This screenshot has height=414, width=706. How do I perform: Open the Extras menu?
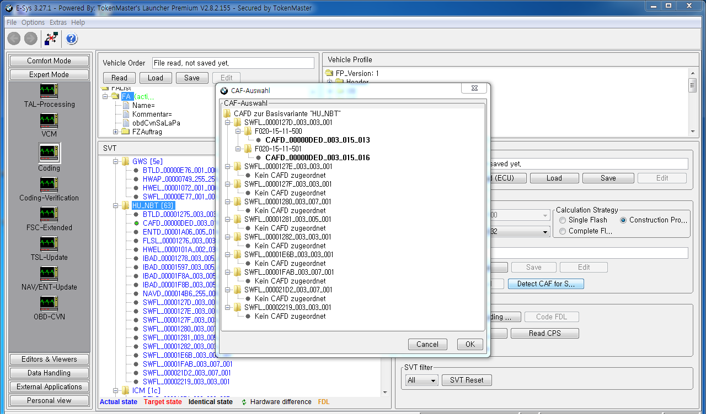(57, 22)
